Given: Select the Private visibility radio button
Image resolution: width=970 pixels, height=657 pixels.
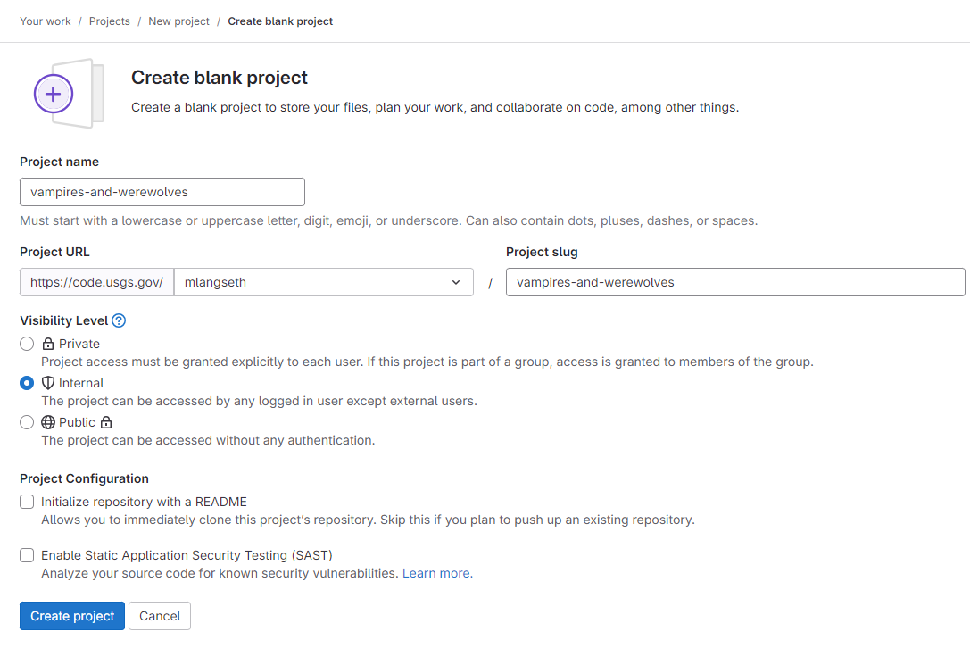Looking at the screenshot, I should [x=27, y=344].
